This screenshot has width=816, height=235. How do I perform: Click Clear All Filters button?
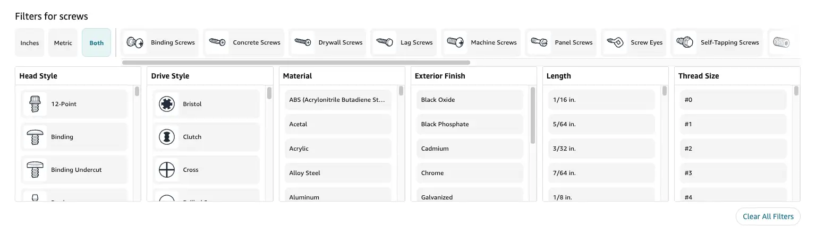(x=768, y=216)
